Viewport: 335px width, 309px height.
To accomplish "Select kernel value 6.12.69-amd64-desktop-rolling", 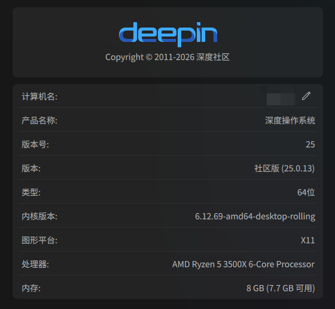I will (255, 216).
